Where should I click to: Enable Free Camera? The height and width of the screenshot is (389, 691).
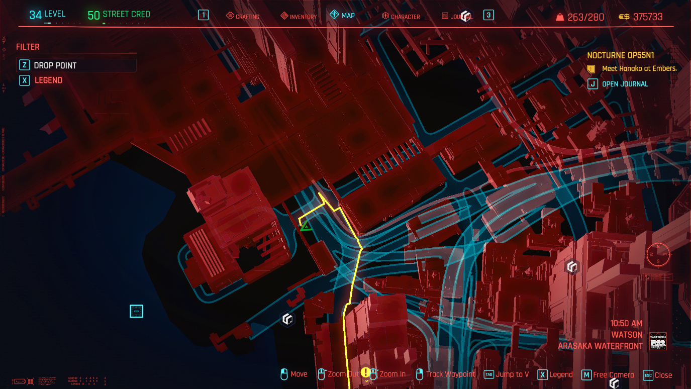[608, 374]
